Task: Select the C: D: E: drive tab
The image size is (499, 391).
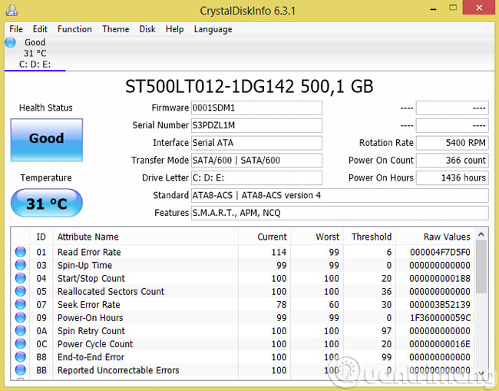Action: click(35, 65)
